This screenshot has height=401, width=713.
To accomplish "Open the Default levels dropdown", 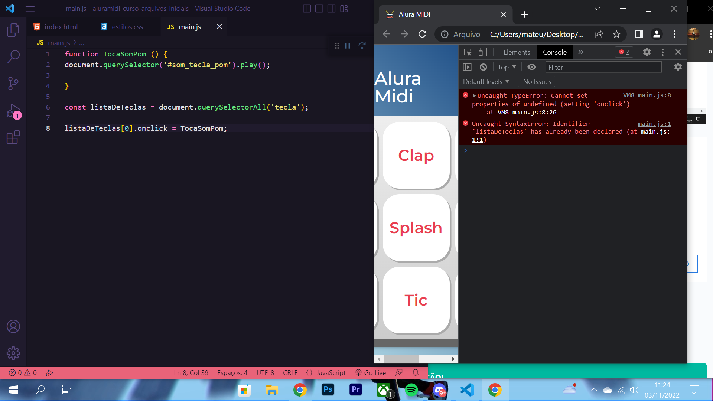I will pos(486,82).
